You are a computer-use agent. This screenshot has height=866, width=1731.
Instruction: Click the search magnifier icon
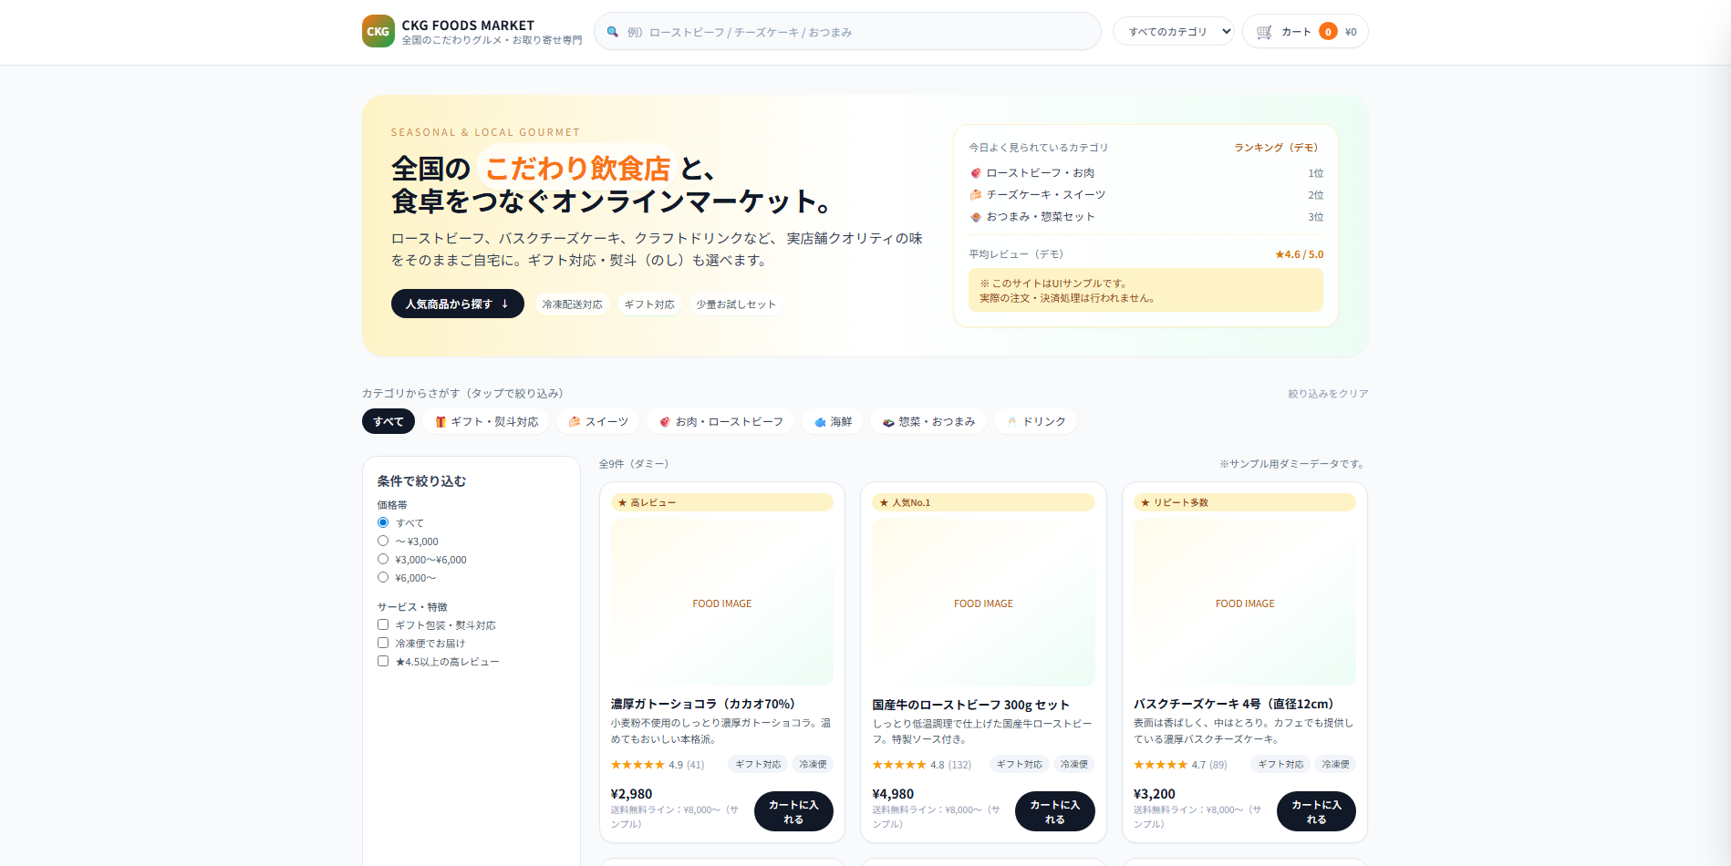coord(614,31)
